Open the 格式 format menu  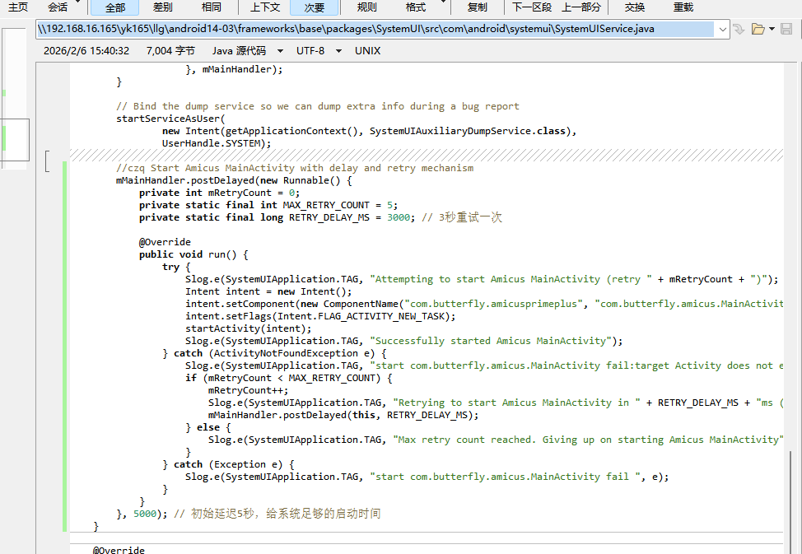[415, 7]
